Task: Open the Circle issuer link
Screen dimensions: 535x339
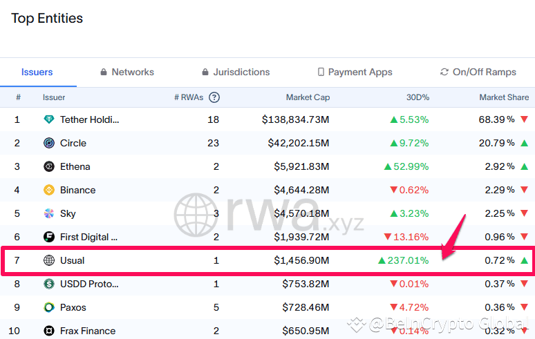Action: click(x=73, y=143)
